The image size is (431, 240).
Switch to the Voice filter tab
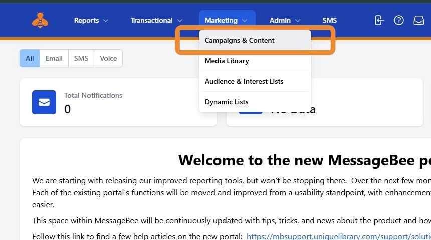(108, 58)
